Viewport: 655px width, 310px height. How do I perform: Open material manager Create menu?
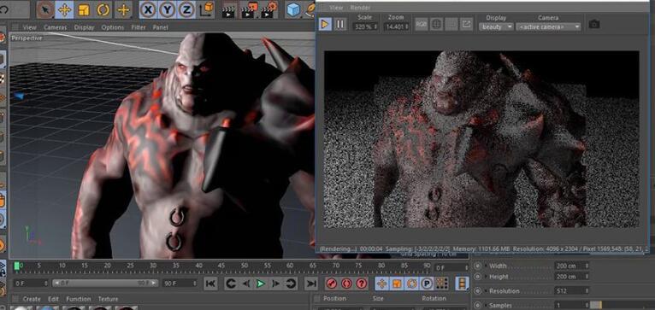pos(32,299)
